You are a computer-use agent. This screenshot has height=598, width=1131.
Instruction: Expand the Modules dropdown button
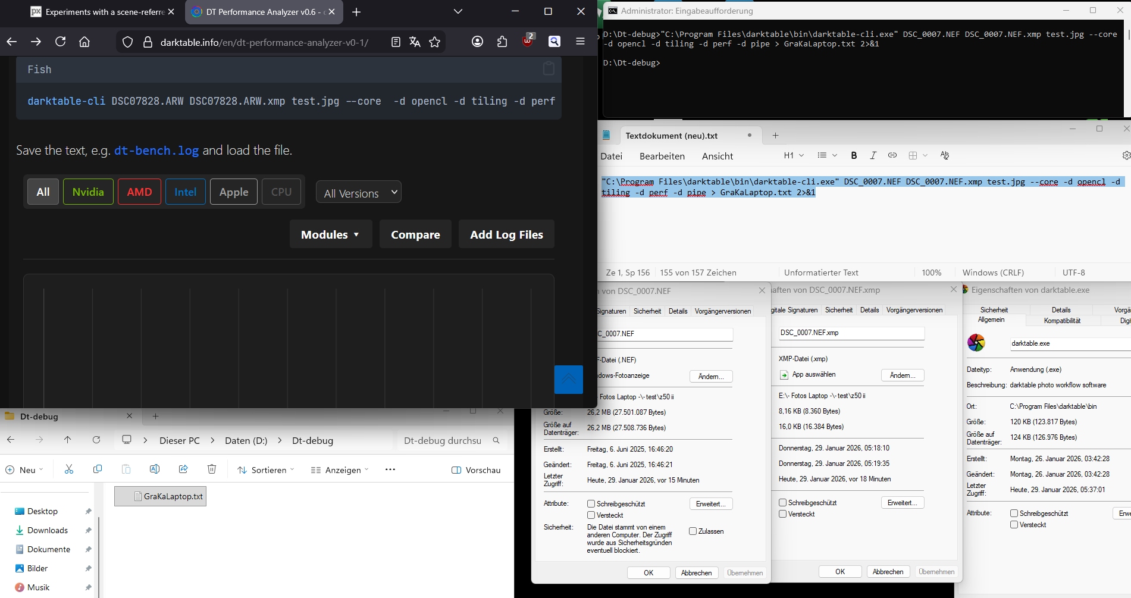click(330, 234)
